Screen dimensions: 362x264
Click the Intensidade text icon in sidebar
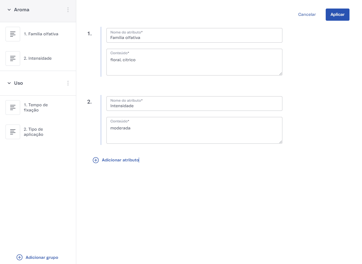(x=13, y=58)
